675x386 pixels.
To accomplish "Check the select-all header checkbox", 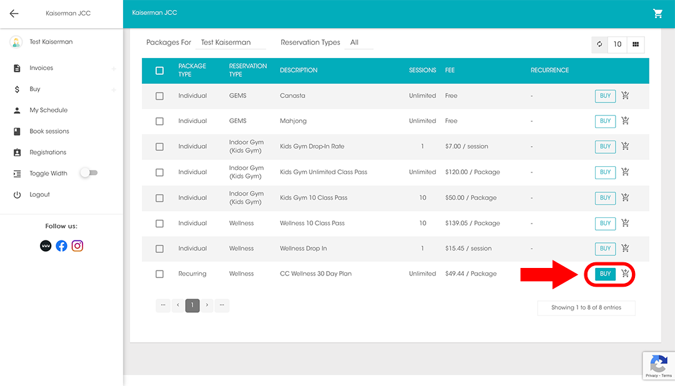I will pyautogui.click(x=159, y=71).
